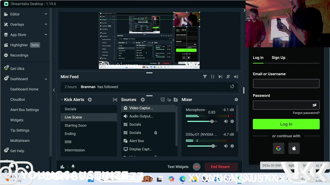
Task: Select the Intermission scene
Action: (x=89, y=150)
